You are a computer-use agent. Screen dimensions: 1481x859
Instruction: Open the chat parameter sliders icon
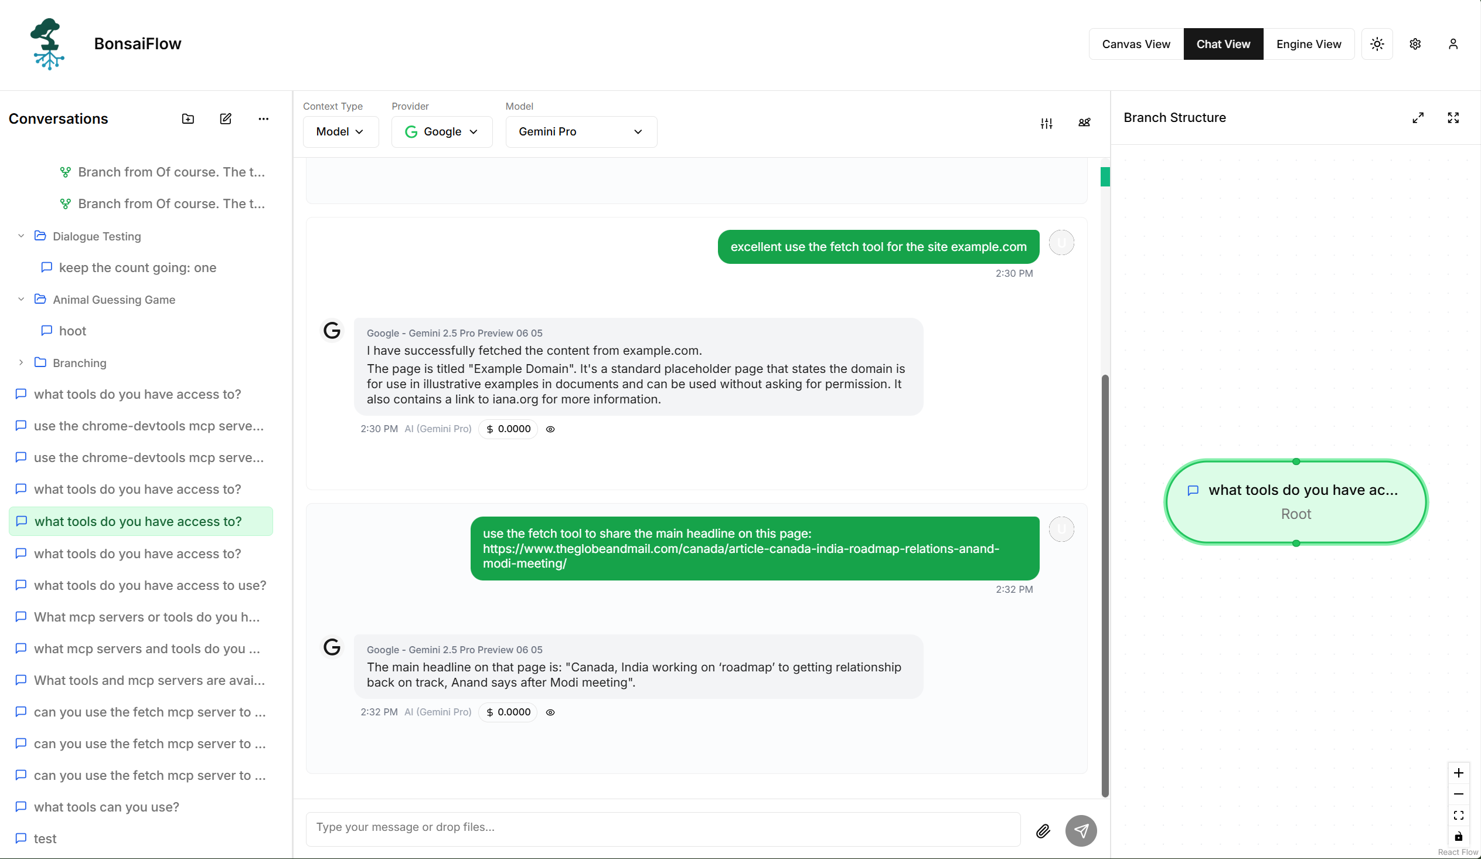point(1046,123)
